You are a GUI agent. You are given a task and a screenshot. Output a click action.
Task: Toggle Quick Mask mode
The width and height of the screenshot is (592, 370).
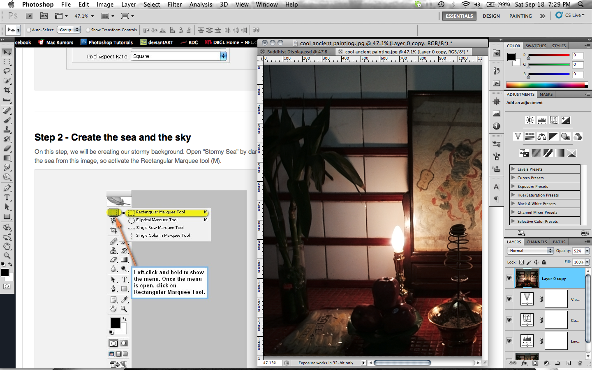click(x=7, y=286)
